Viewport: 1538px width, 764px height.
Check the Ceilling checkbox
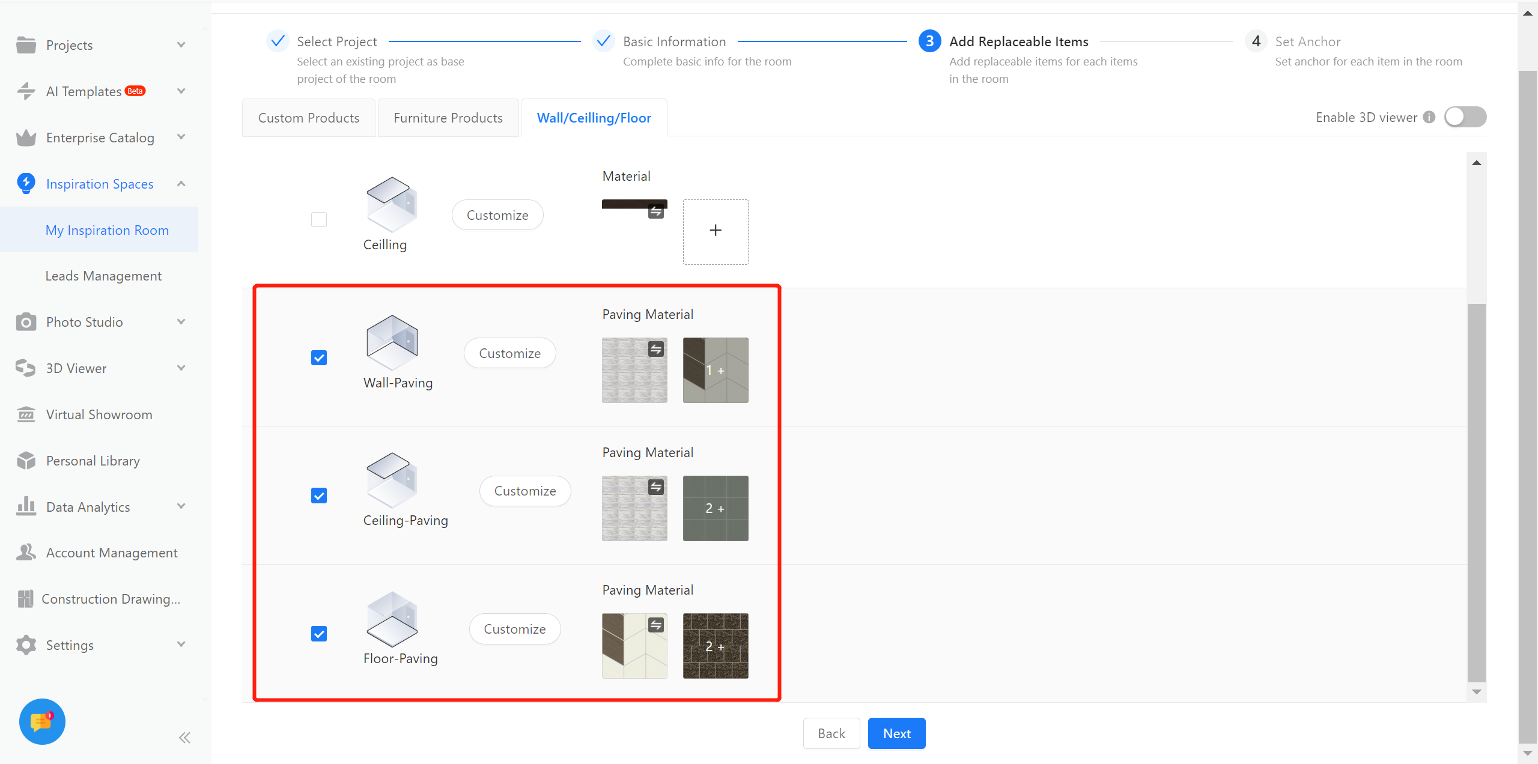[319, 220]
